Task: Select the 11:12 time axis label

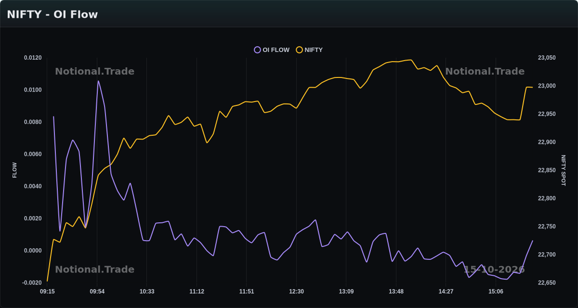Action: (x=197, y=291)
